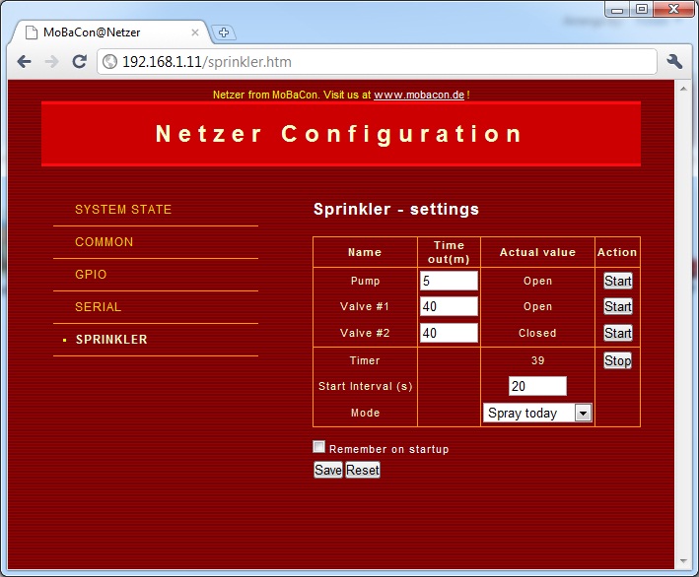Reload the page with refresh icon
The height and width of the screenshot is (577, 699).
(x=80, y=61)
